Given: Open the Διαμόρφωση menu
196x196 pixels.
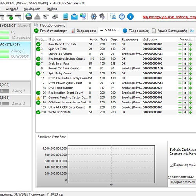Looking at the screenshot, I should (32, 9).
